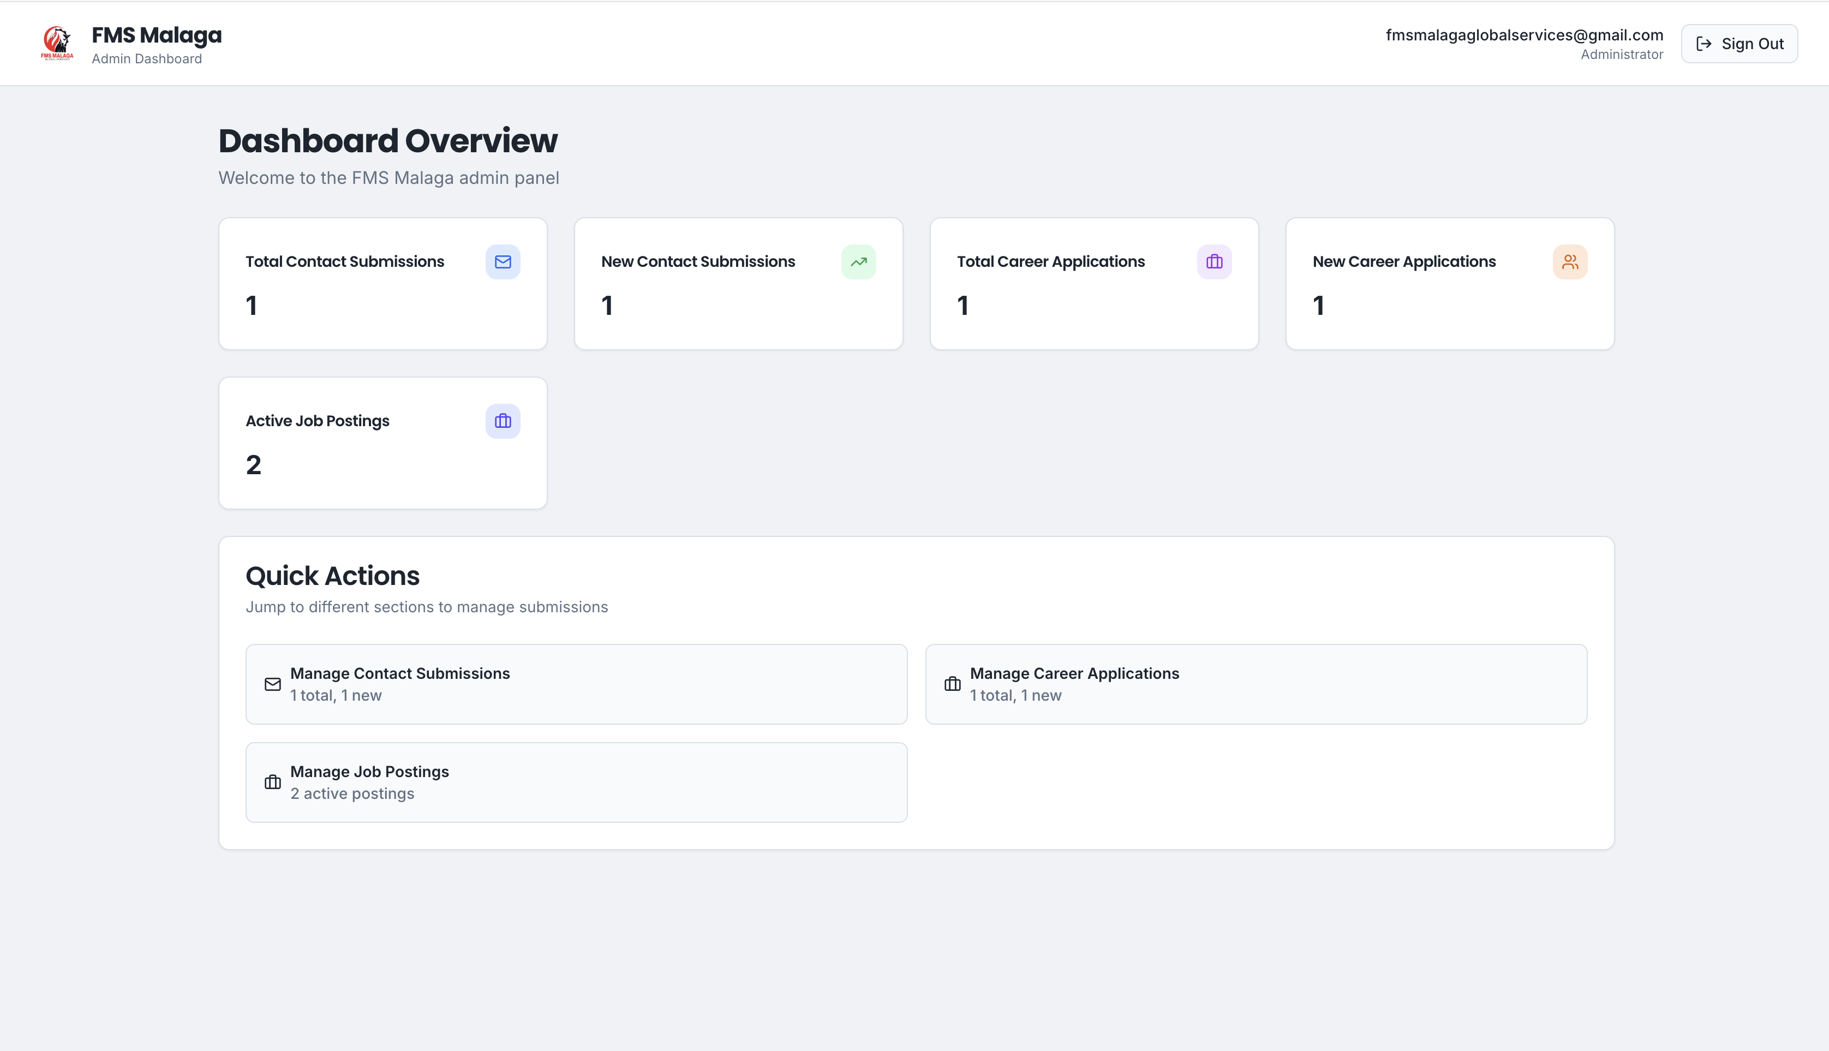Click the briefcase icon beside Manage Job Postings
Screen dimensions: 1829x1051
pyautogui.click(x=273, y=783)
